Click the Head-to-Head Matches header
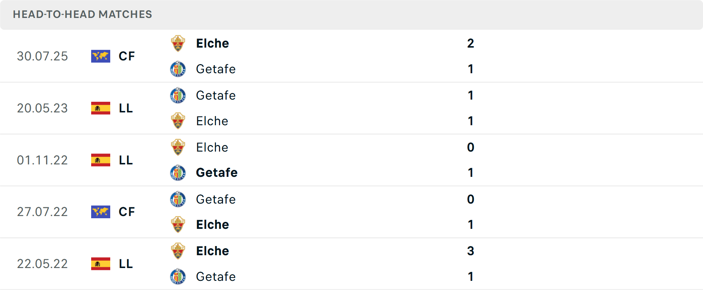 [82, 14]
